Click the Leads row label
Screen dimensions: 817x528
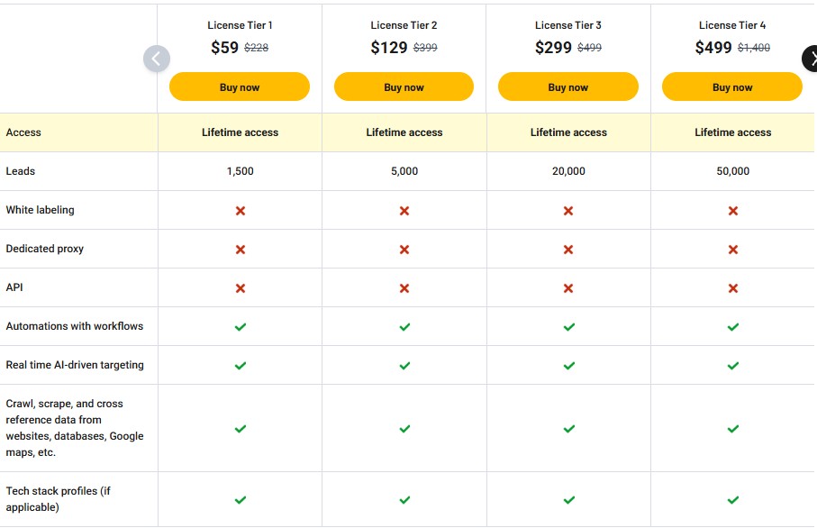coord(21,171)
